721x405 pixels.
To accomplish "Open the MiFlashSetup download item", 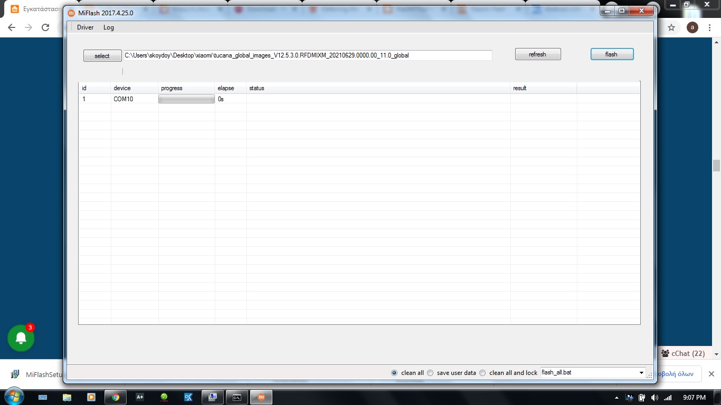I will click(x=37, y=374).
